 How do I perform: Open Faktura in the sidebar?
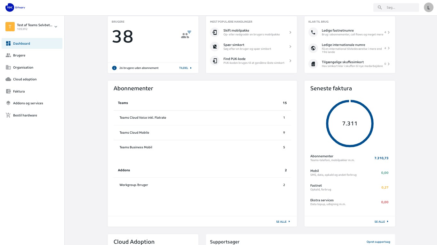pos(32,91)
